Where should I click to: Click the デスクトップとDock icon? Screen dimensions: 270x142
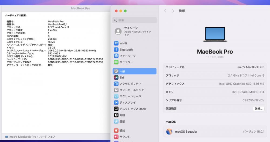point(116,109)
